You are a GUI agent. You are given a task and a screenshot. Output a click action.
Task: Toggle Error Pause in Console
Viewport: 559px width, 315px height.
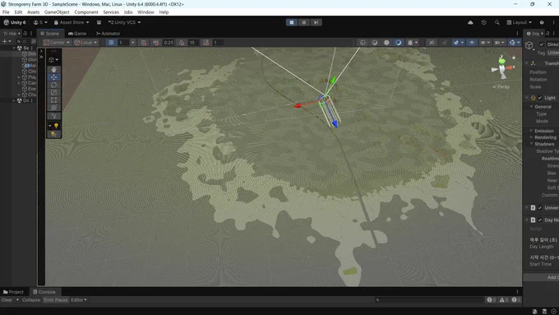[56, 300]
